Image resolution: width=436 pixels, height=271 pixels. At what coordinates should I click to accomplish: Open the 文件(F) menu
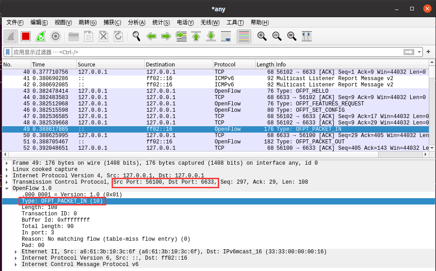15,22
